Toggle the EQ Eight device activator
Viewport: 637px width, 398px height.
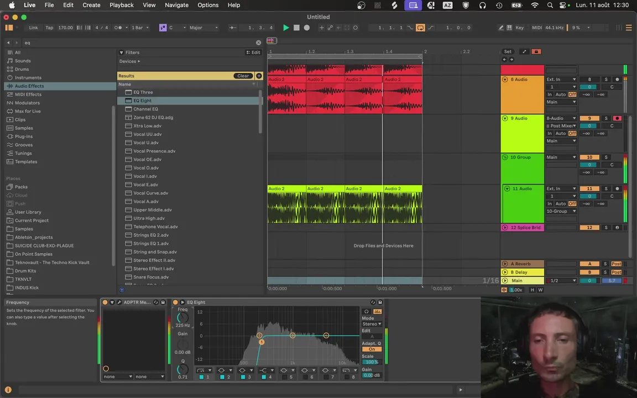(175, 302)
